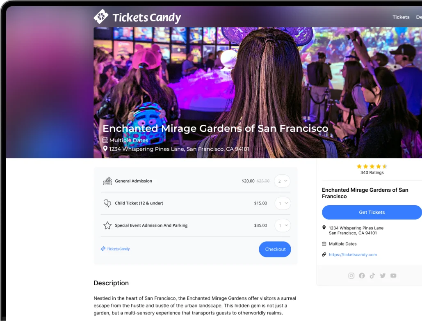Screen dimensions: 422x321
Task: Click the five-star rating display
Action: 372,166
